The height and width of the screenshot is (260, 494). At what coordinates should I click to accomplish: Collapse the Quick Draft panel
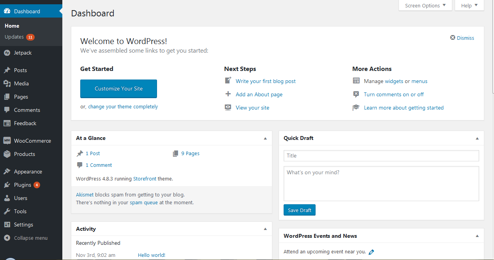(477, 138)
